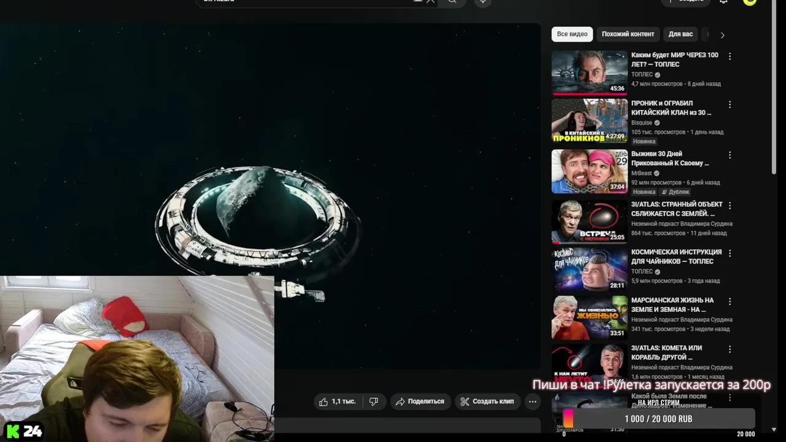Screen dimensions: 786x442
Task: Open 3I/ATLAS КОМЕТА ИЛИ КОРАБЛЬ thumbnail
Action: [x=589, y=365]
